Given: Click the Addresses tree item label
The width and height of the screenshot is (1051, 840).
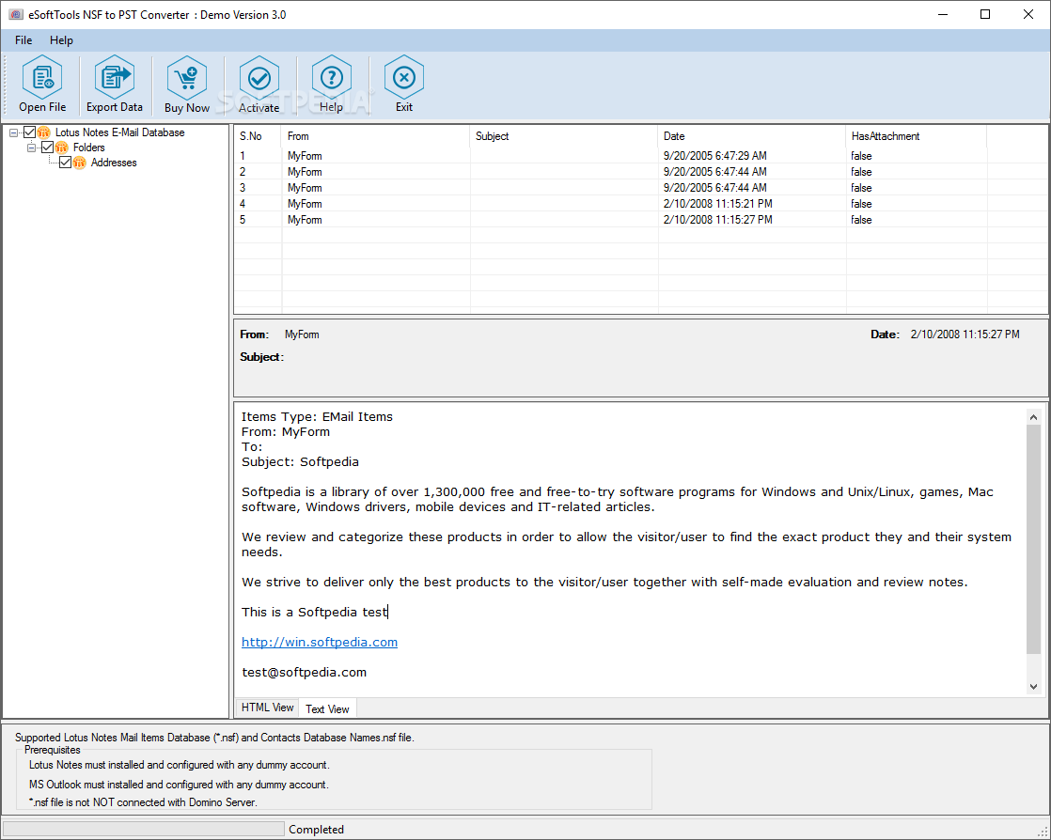Looking at the screenshot, I should (114, 163).
